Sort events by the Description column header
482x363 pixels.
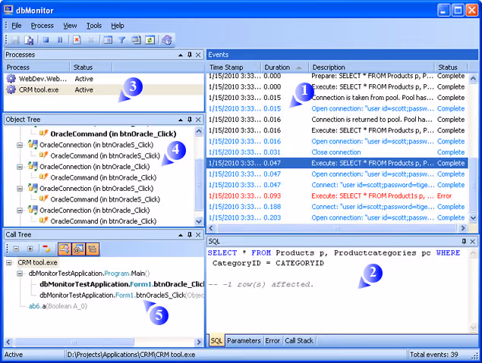(372, 67)
